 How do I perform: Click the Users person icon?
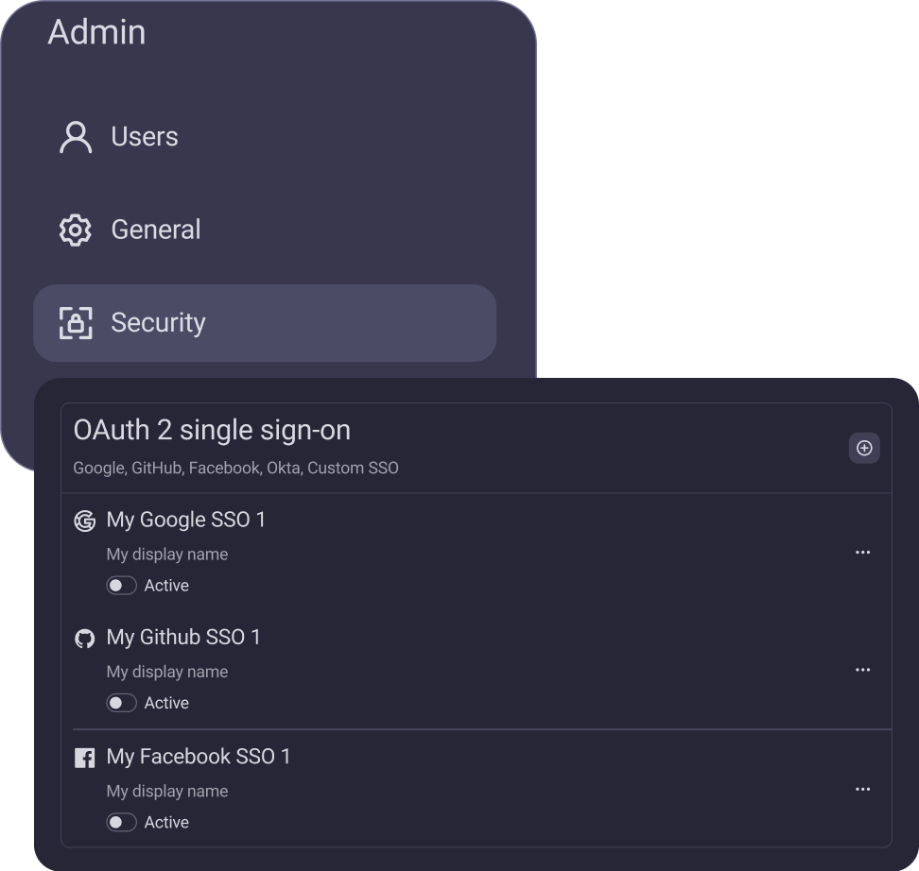(x=76, y=137)
